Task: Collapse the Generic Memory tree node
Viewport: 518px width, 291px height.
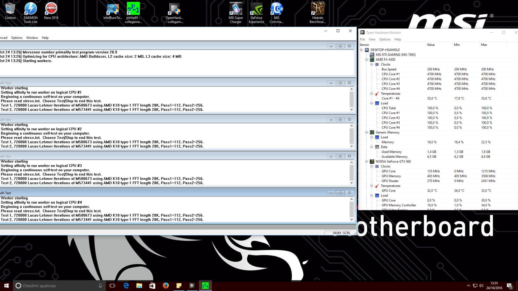Action: click(x=367, y=132)
